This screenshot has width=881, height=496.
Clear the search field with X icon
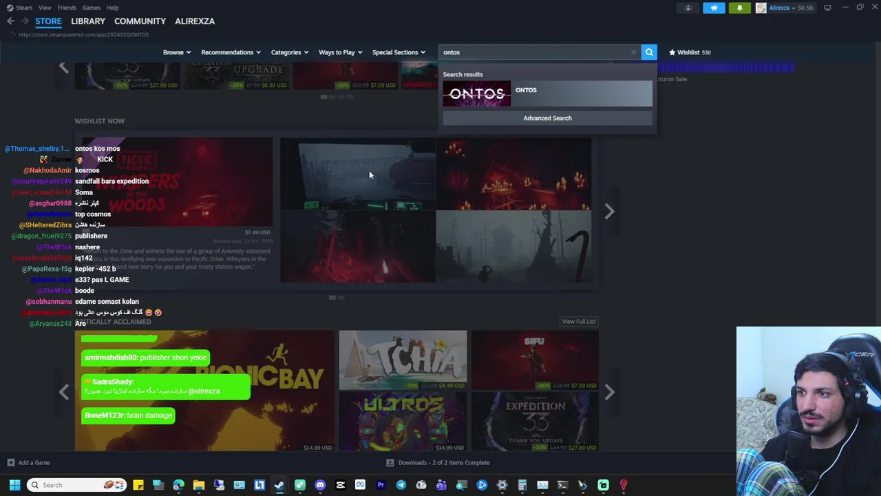[x=634, y=52]
